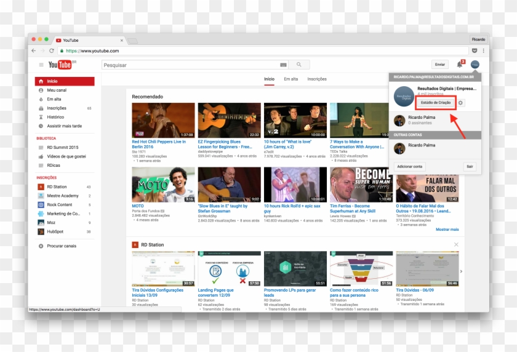Viewport: 517px width, 352px height.
Task: Click Mostrar mais link
Action: tap(447, 229)
